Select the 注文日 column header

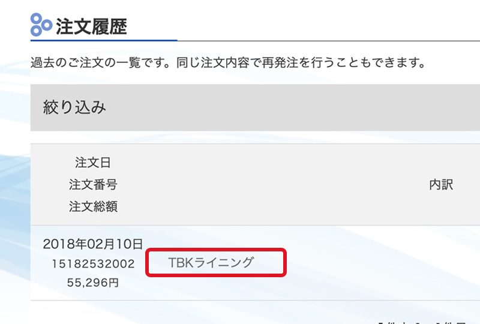click(x=93, y=163)
